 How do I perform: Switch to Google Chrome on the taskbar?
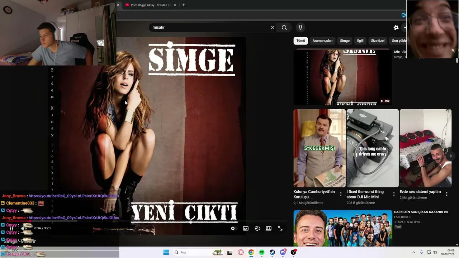(251, 252)
